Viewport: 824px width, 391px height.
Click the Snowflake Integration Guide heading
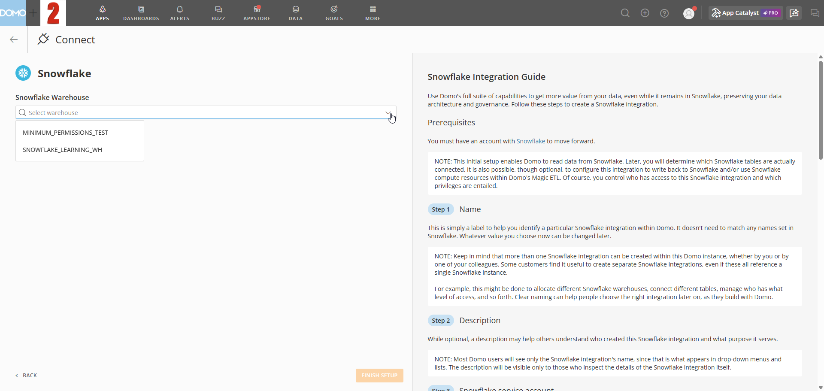click(x=486, y=77)
